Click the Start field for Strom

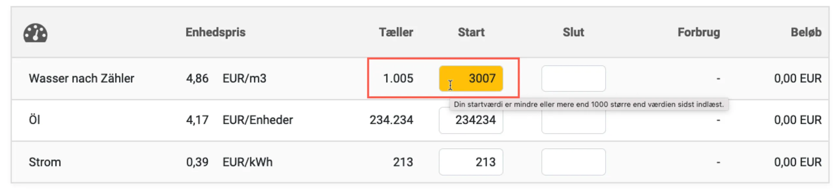coord(470,162)
